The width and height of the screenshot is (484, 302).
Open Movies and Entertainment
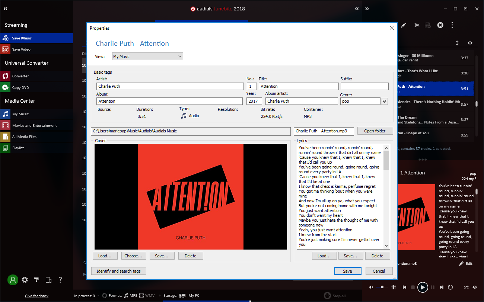pos(36,125)
